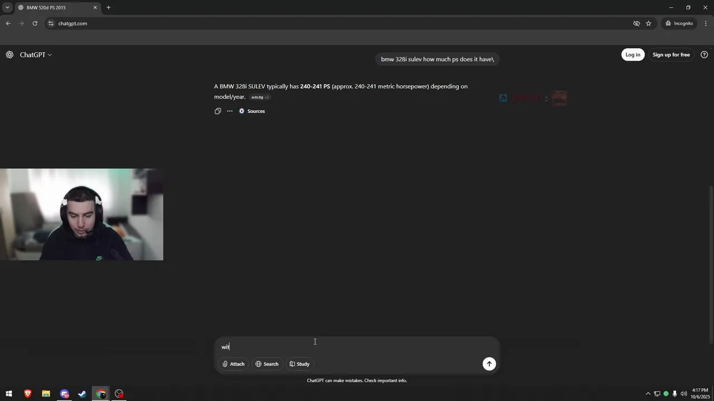Click Sign up for free
The image size is (714, 401).
[x=671, y=55]
